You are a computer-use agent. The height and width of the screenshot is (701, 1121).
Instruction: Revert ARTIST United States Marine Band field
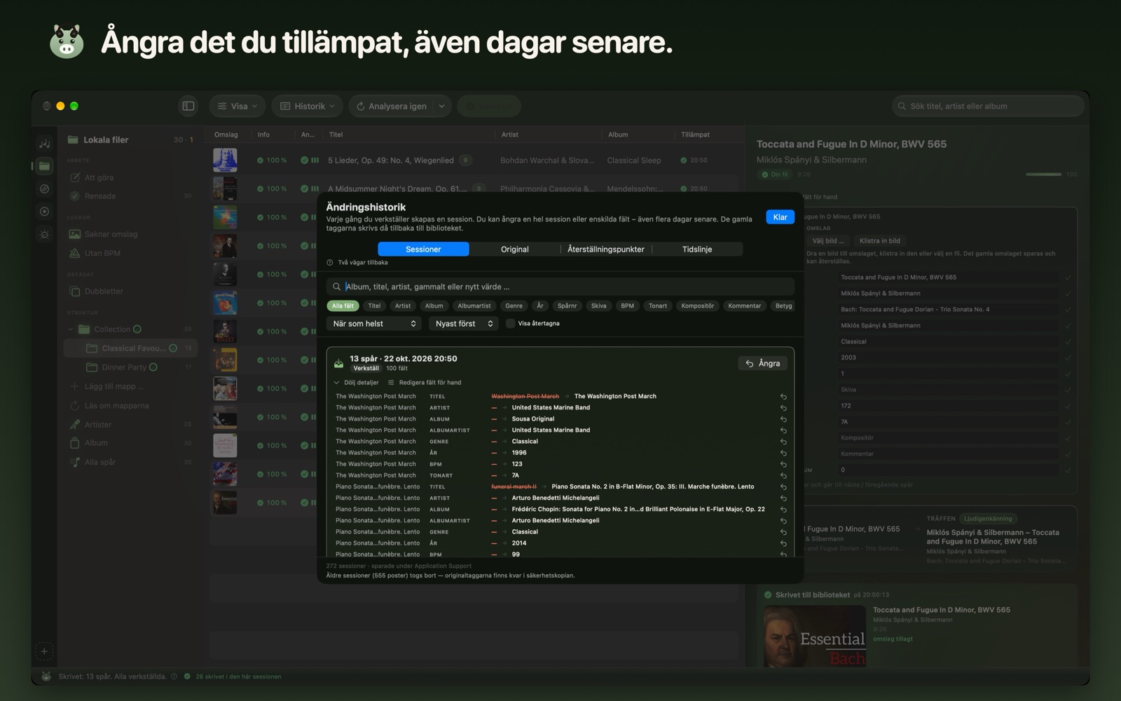click(x=783, y=408)
